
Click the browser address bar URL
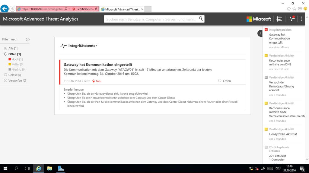coord(42,9)
